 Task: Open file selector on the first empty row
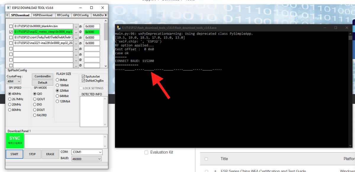(x=76, y=49)
